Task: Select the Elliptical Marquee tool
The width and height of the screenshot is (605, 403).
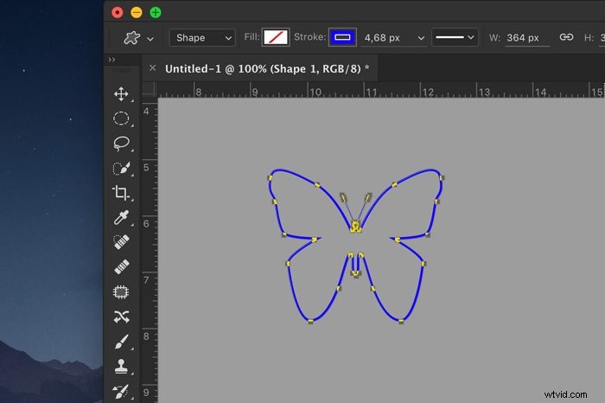Action: point(121,118)
